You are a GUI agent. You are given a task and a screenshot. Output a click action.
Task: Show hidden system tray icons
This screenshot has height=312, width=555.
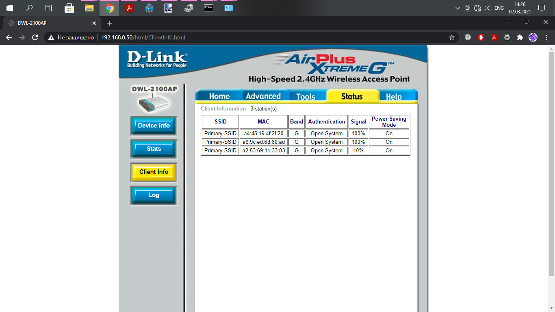(458, 8)
